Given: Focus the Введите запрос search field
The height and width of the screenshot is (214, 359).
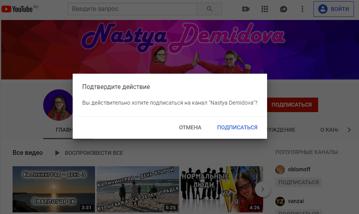Looking at the screenshot, I should pos(132,9).
